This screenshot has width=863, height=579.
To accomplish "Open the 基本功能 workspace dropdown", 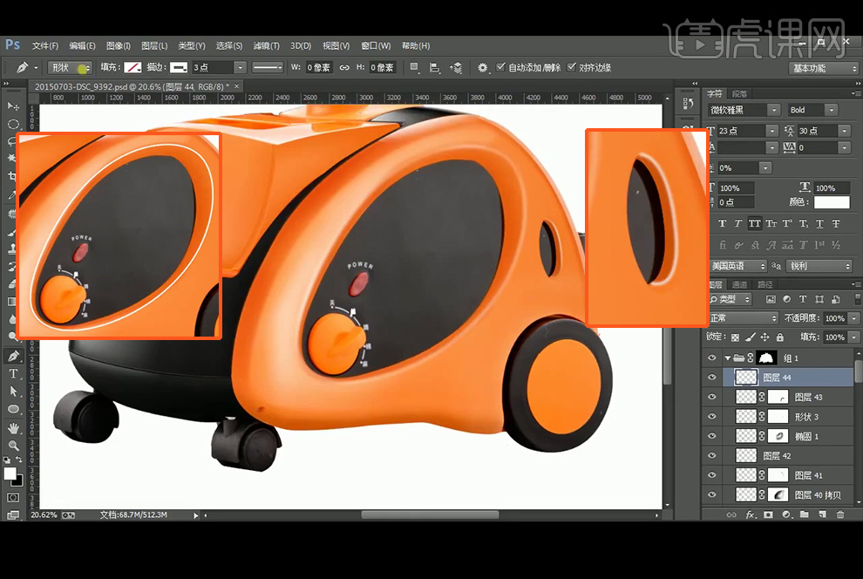I will 824,68.
